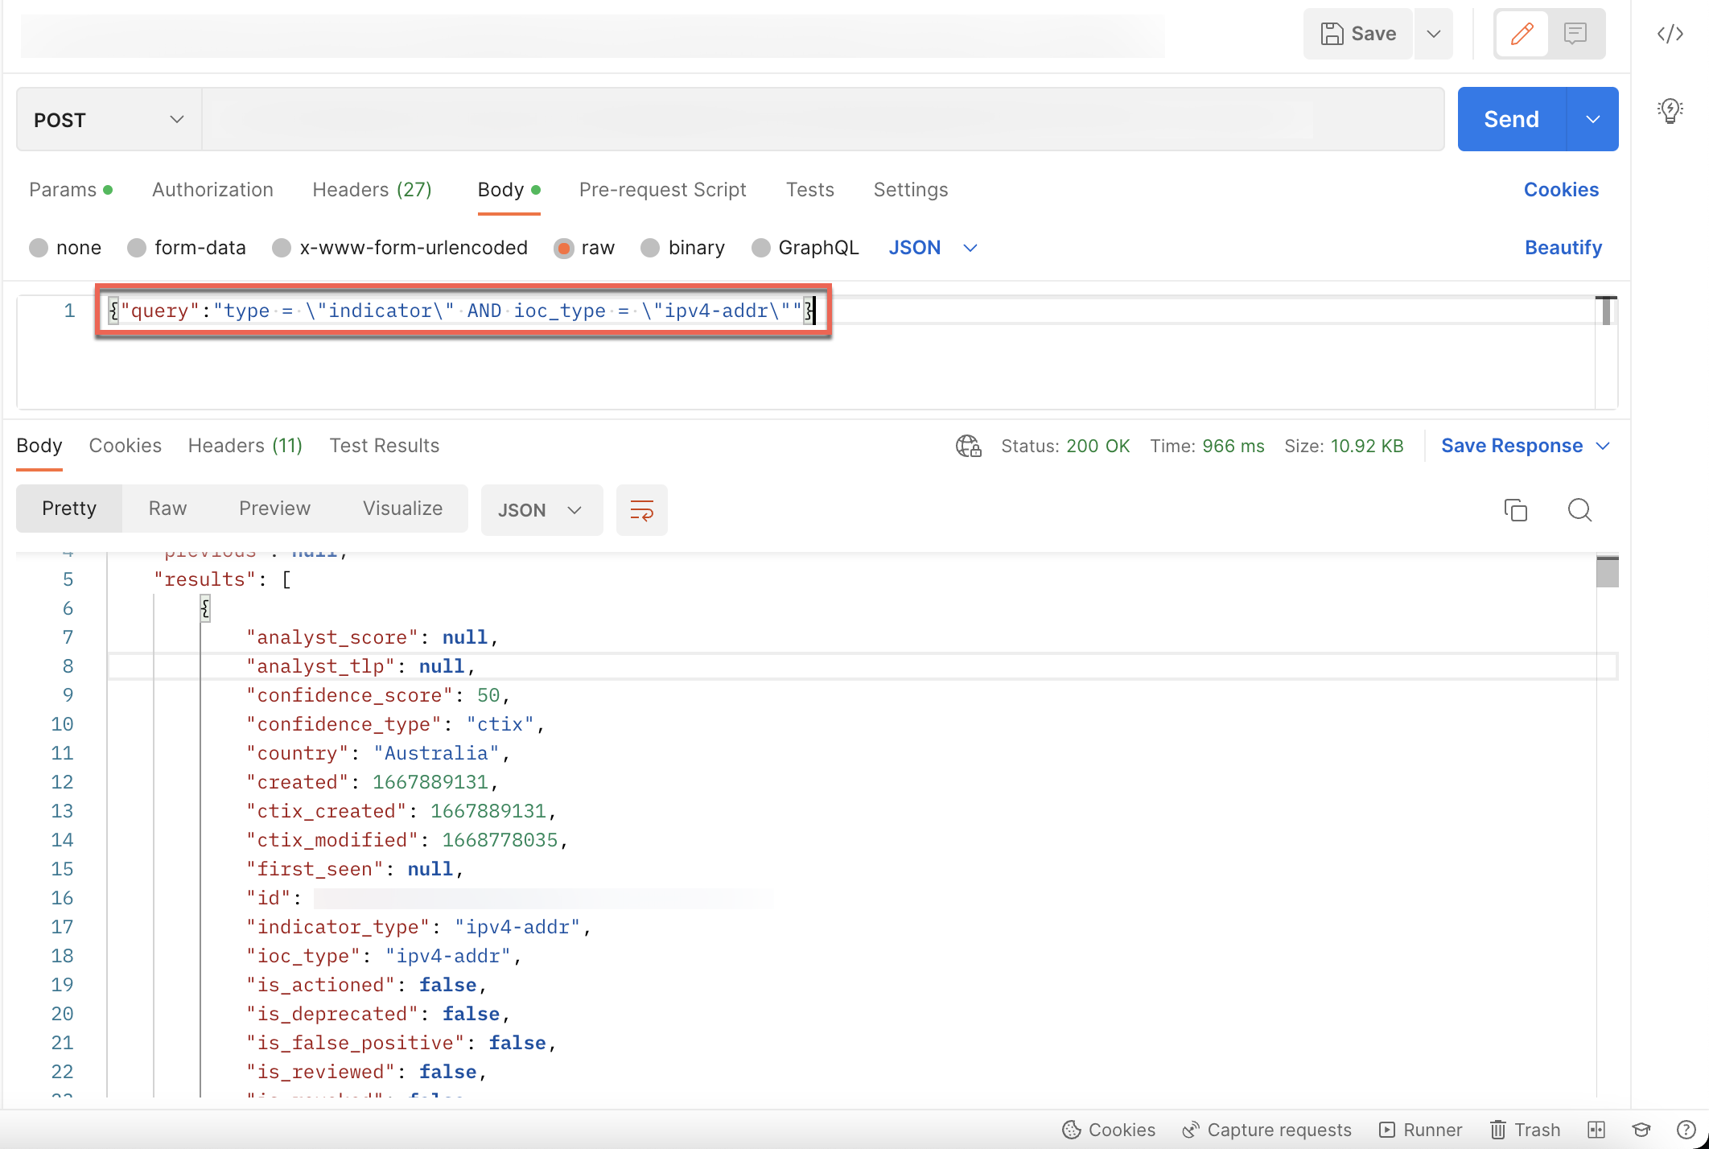The width and height of the screenshot is (1709, 1149).
Task: Click the "ctix_modified" timestamp line
Action: click(x=407, y=840)
